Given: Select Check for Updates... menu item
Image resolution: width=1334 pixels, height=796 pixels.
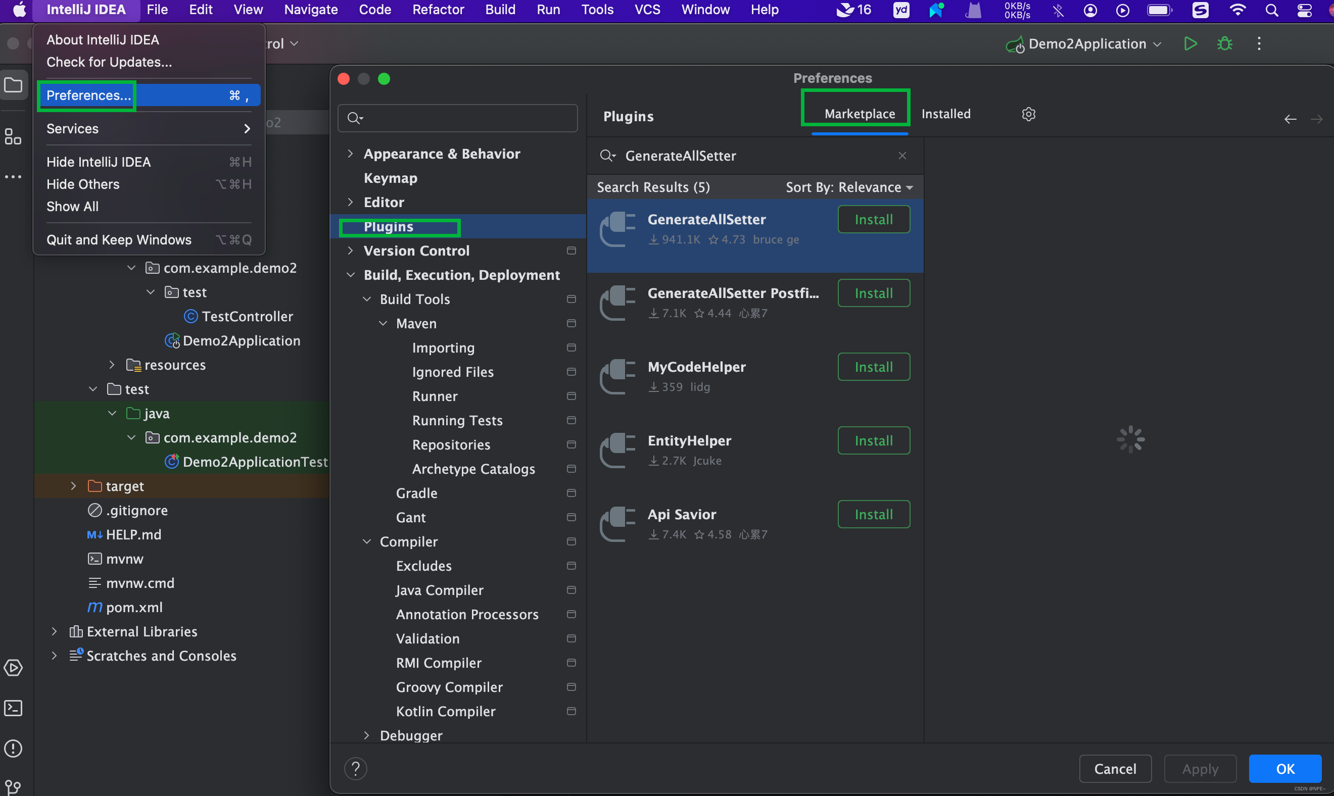Looking at the screenshot, I should click(109, 62).
